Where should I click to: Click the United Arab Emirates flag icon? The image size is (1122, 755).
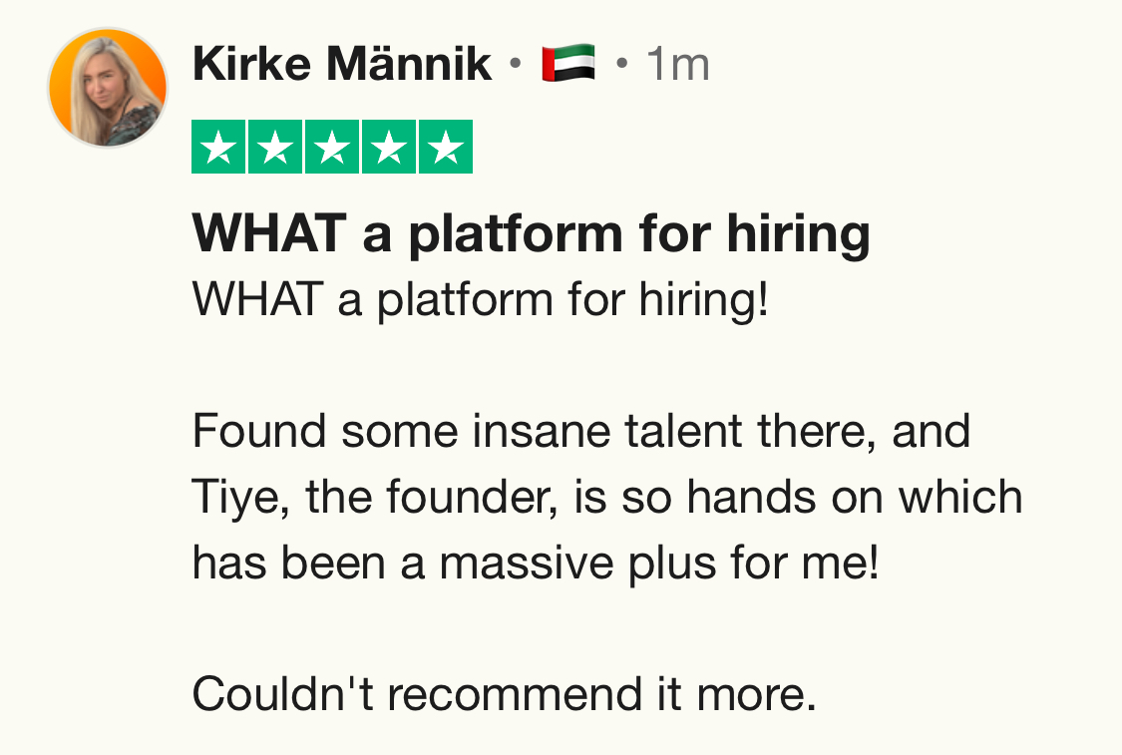(x=567, y=65)
